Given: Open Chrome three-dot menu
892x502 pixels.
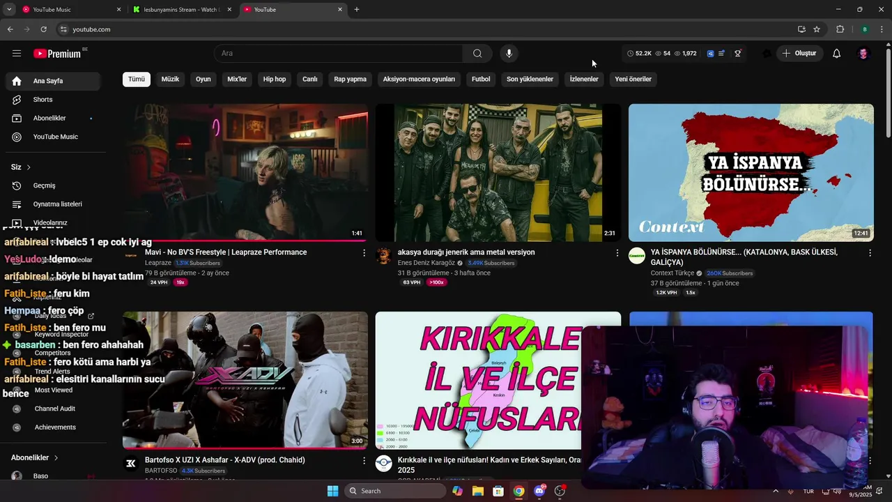Looking at the screenshot, I should 882,29.
